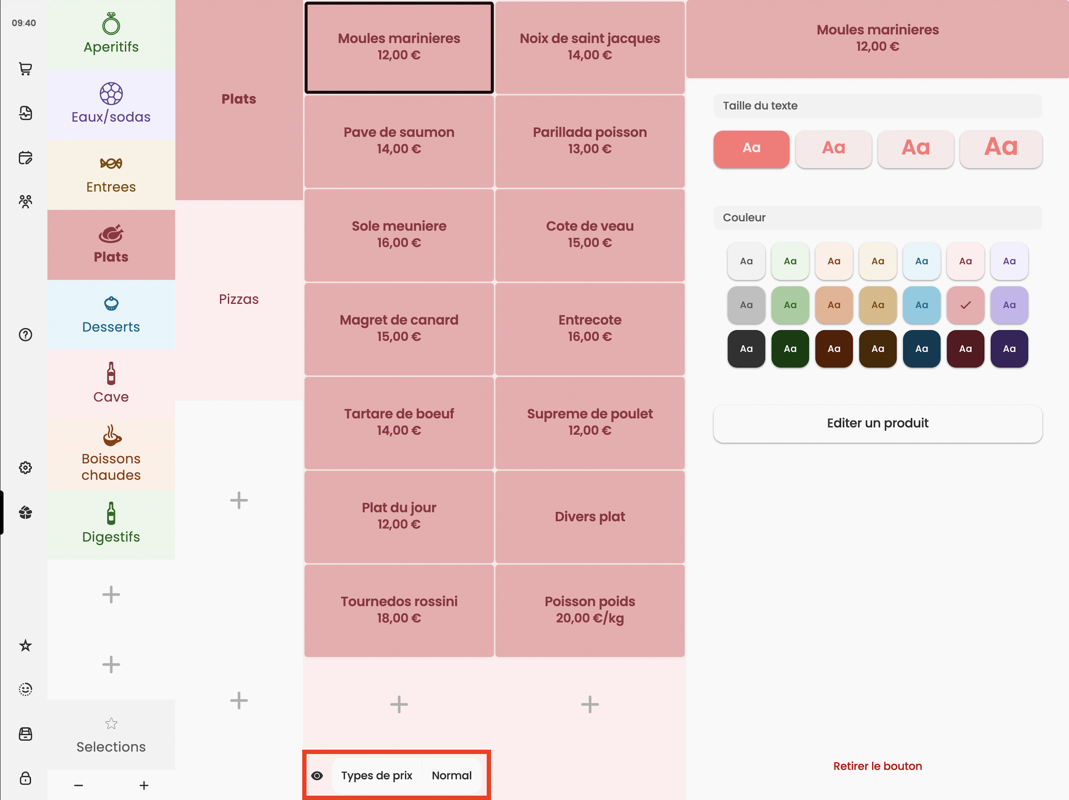Open the shopping cart icon in sidebar
Viewport: 1069px width, 800px height.
[25, 69]
